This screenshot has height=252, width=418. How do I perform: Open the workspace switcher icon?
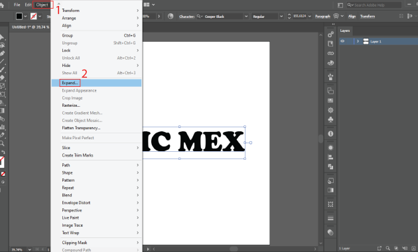tap(340, 5)
